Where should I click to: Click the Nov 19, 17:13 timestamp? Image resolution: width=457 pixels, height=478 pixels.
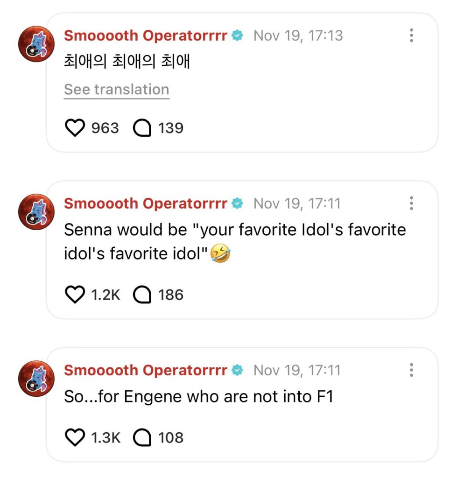pos(298,35)
